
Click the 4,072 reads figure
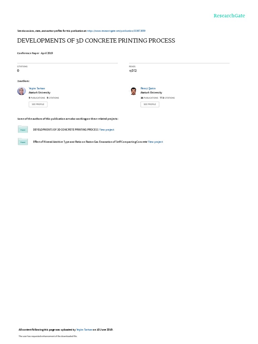[133, 71]
